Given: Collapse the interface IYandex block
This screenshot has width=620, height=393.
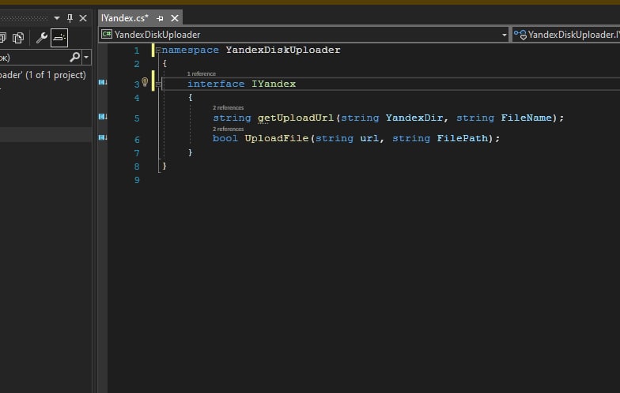Looking at the screenshot, I should coord(158,84).
